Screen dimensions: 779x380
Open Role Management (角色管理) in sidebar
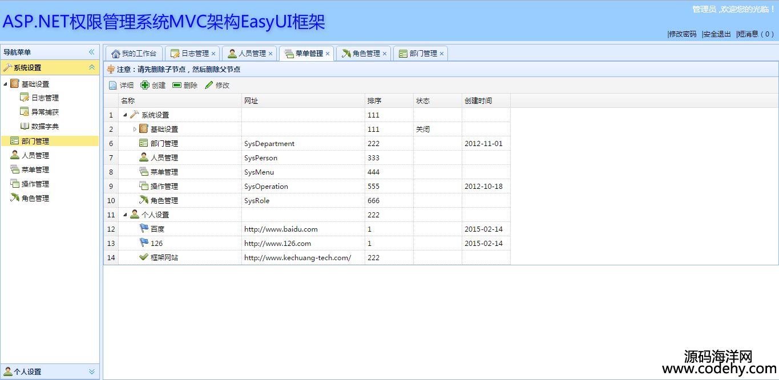coord(35,199)
